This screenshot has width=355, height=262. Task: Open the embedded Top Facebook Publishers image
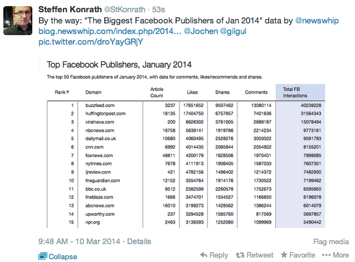182,142
